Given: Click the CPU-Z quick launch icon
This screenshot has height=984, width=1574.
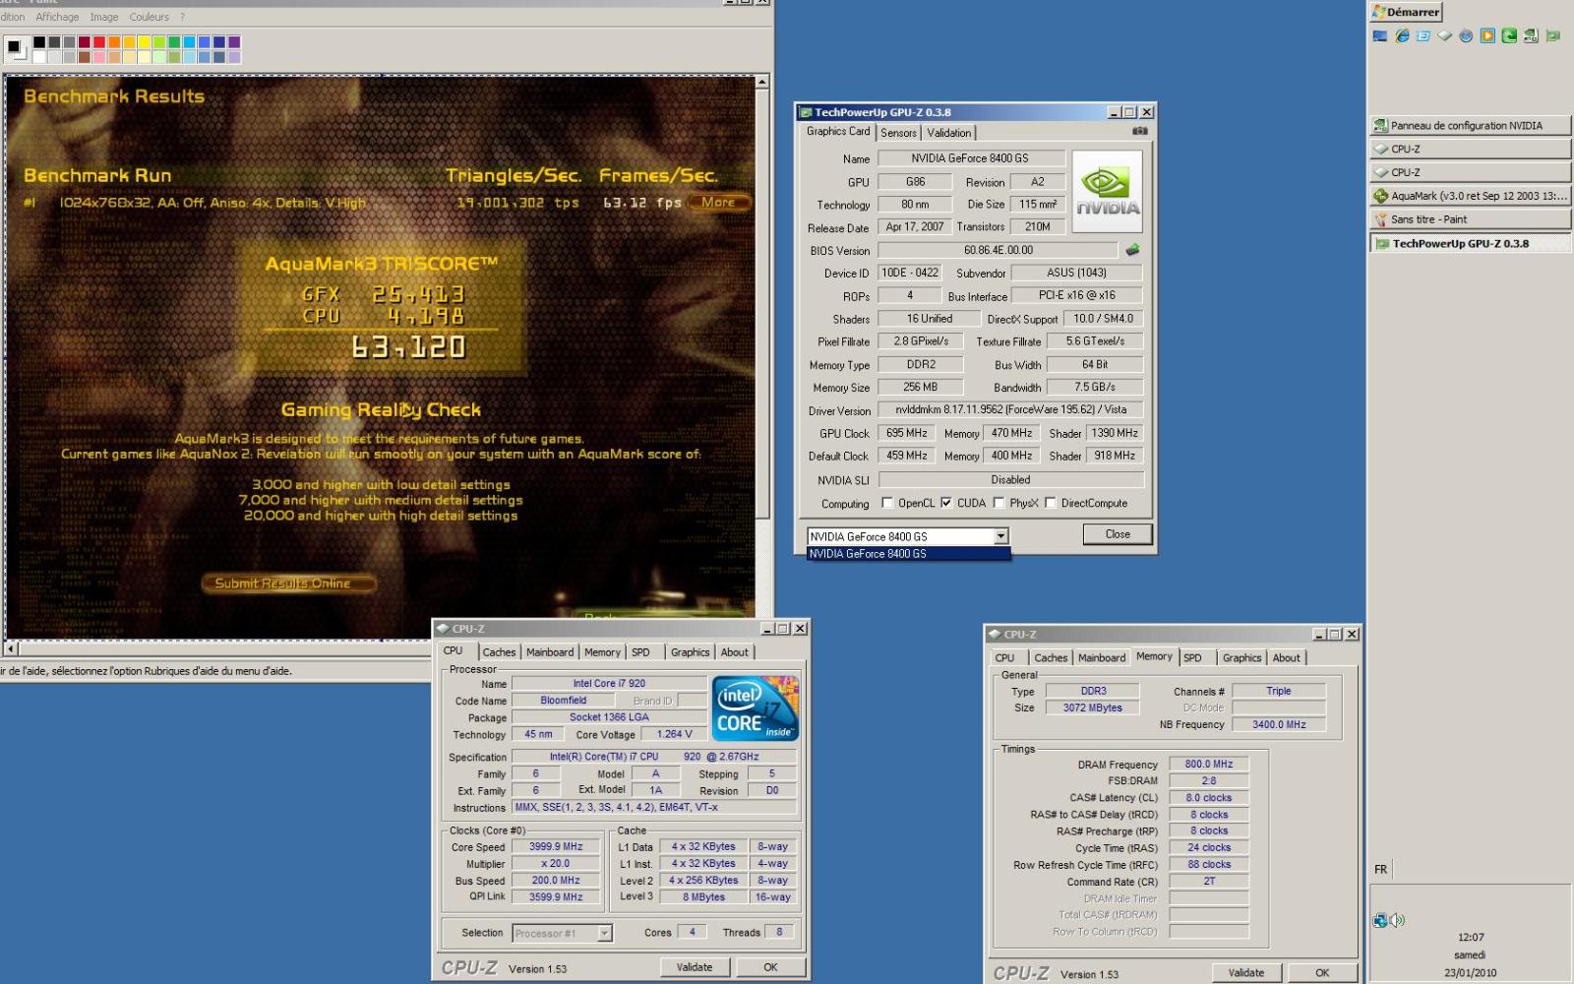Looking at the screenshot, I should point(1444,36).
